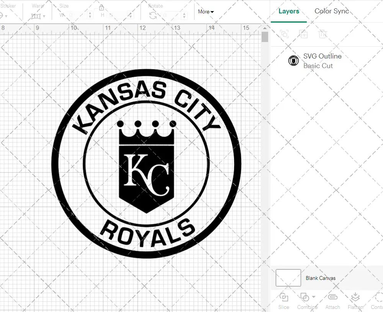Viewport: 383px width, 312px height.
Task: Click the Delete layer trash icon
Action: point(322,34)
